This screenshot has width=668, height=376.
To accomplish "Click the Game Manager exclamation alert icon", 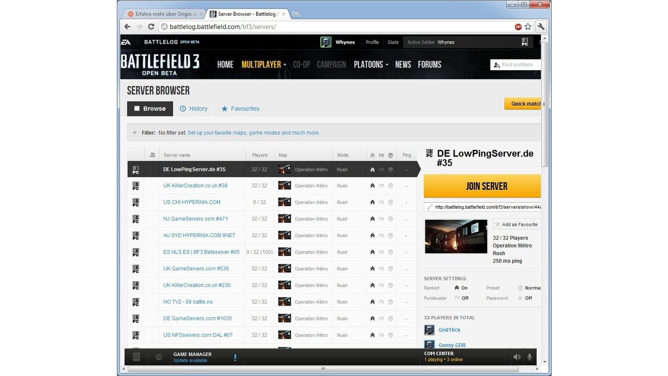I will [235, 357].
